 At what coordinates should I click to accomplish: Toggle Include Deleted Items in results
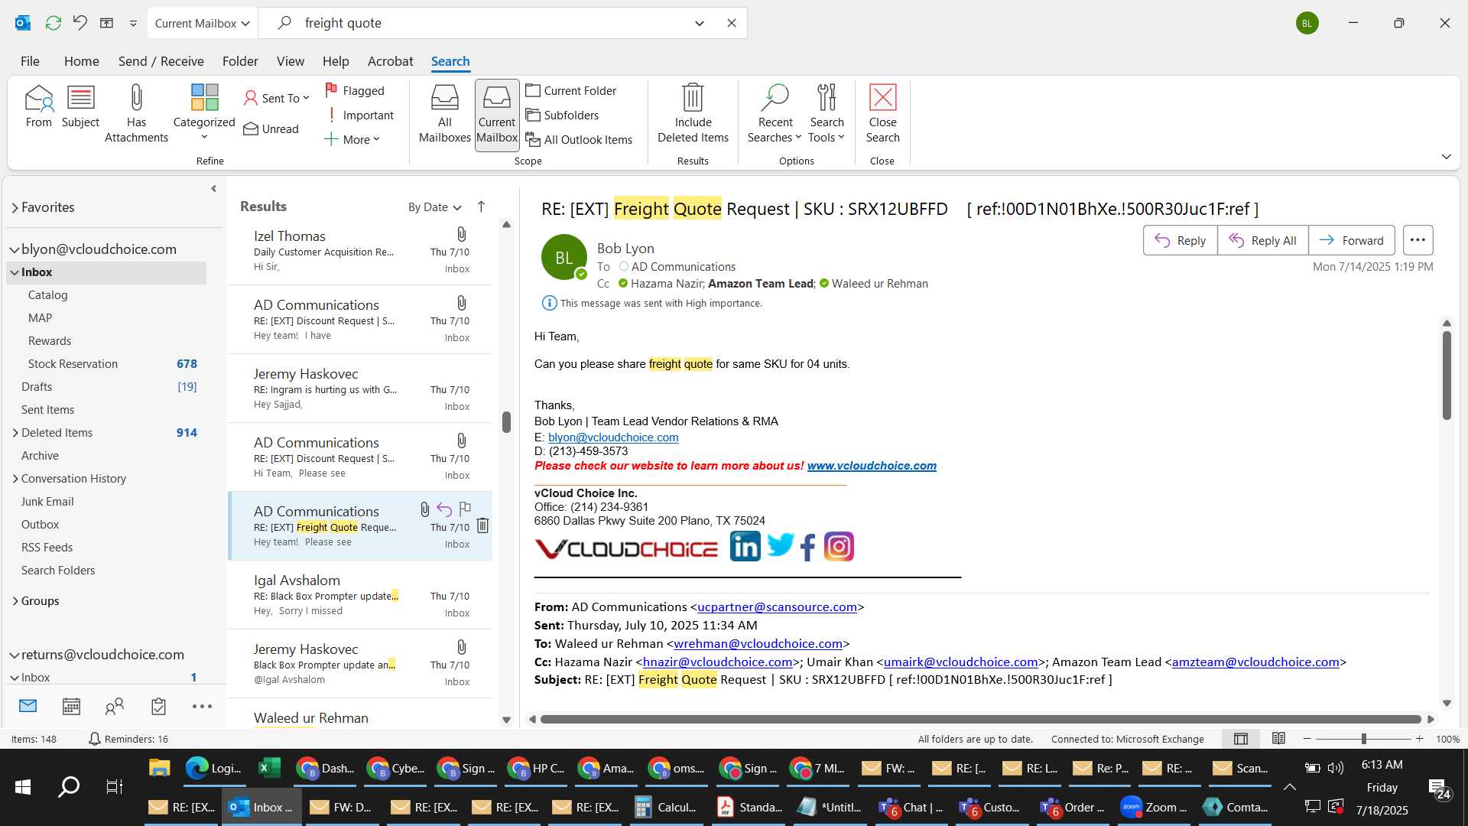click(693, 113)
